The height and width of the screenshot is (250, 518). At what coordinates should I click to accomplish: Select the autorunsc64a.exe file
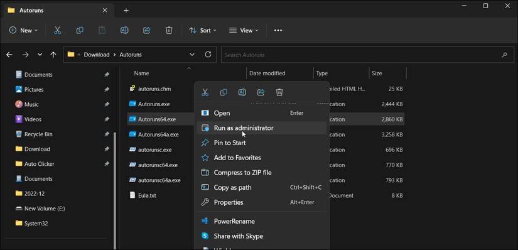point(159,180)
